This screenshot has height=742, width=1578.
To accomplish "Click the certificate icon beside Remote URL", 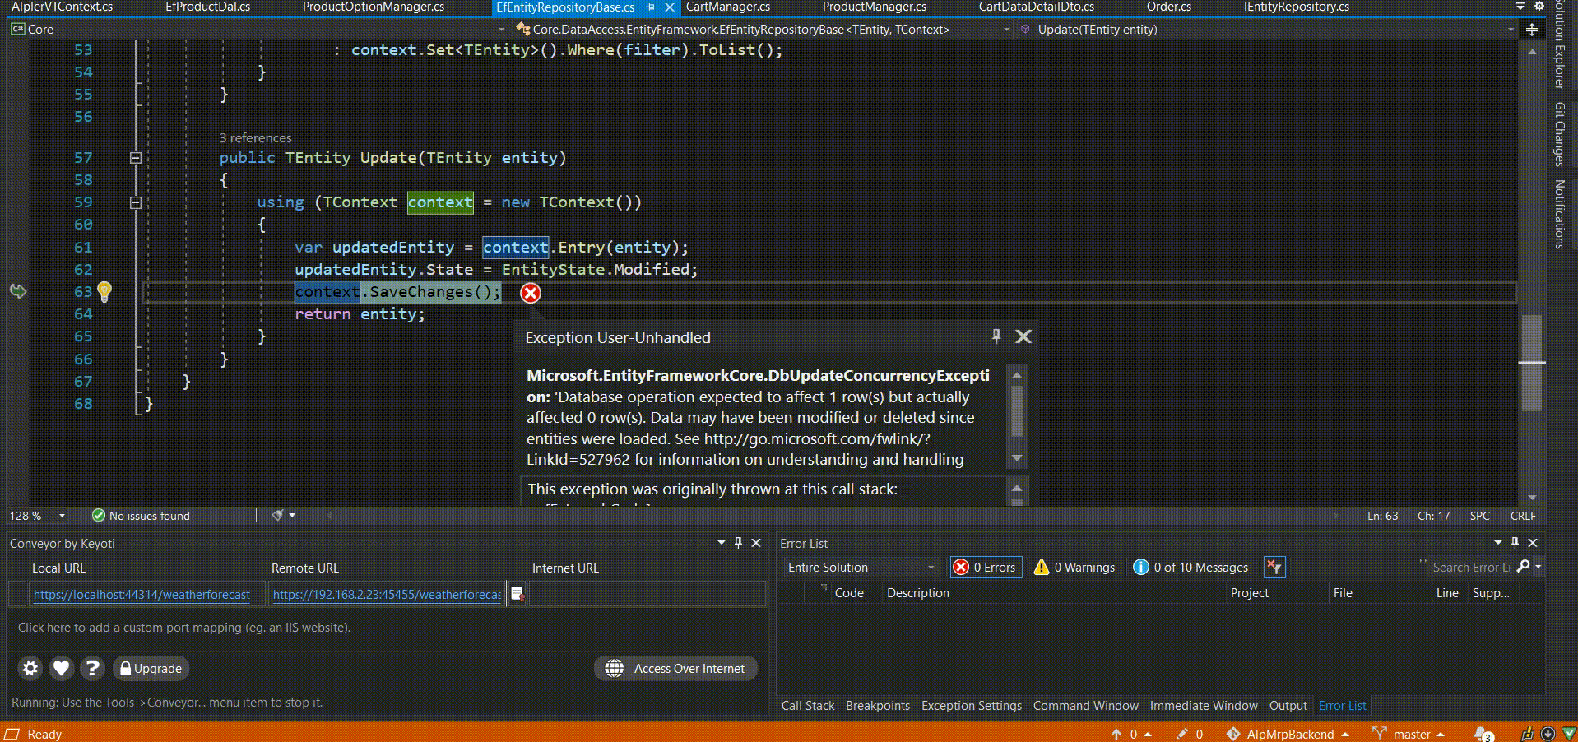I will (x=517, y=594).
